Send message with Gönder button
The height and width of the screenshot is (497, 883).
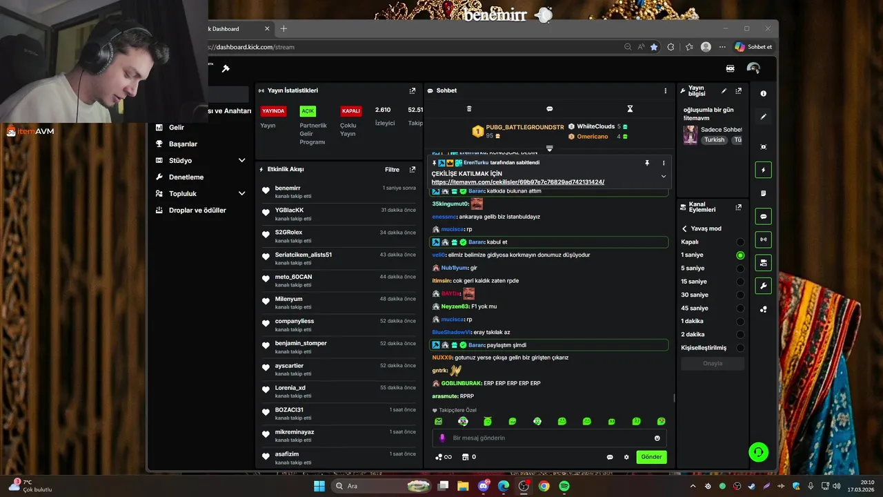pyautogui.click(x=651, y=457)
